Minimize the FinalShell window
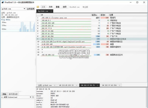 (x=131, y=2)
